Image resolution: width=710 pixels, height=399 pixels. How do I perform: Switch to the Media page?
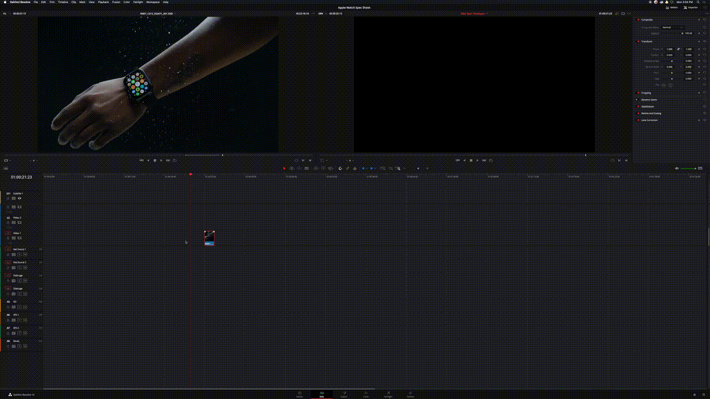(x=300, y=394)
